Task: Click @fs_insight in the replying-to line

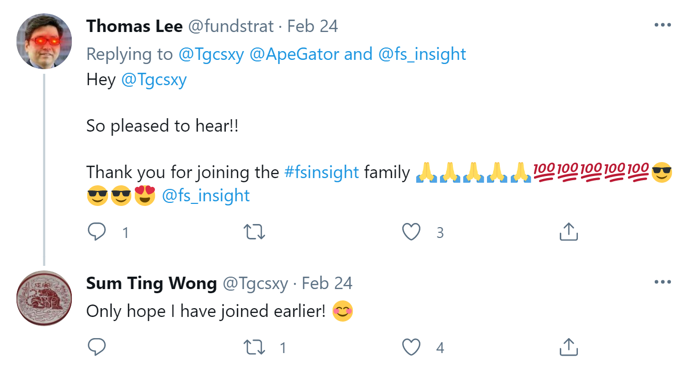Action: [422, 54]
